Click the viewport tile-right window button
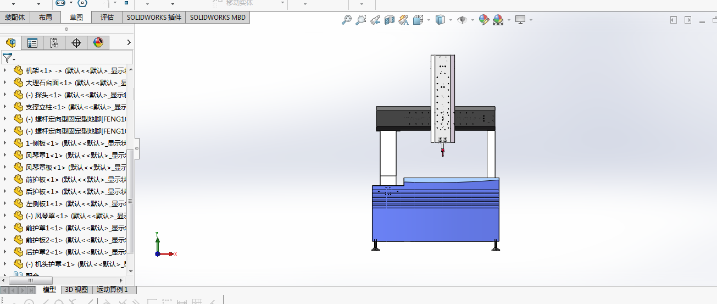The image size is (717, 304). 687,20
